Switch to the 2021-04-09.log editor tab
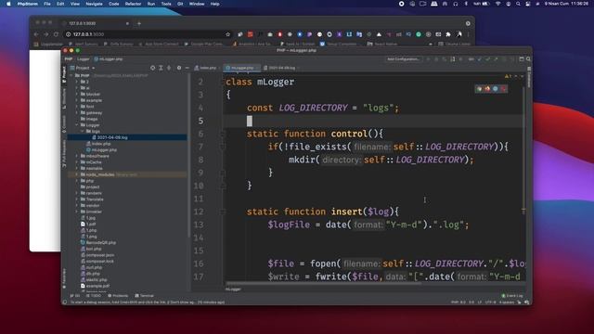Screen dimensions: 594x334 pos(282,68)
